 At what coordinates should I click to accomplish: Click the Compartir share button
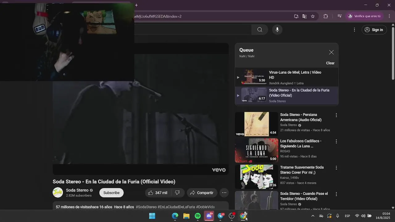point(202,193)
